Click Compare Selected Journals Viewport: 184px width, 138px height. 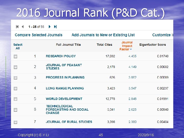click(x=39, y=35)
